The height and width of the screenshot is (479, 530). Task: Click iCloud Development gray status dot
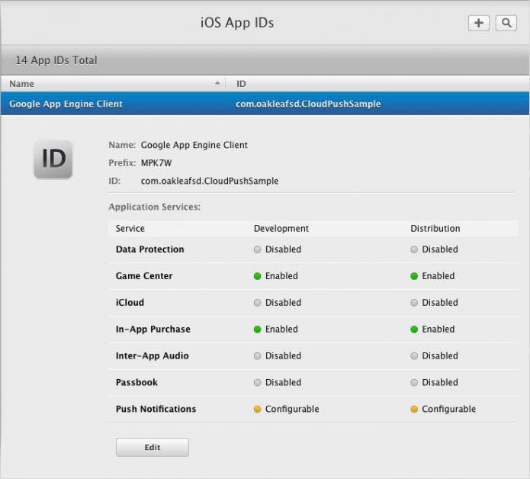(x=257, y=303)
